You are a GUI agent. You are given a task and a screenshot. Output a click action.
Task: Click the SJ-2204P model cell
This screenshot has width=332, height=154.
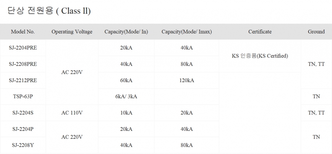point(23,129)
